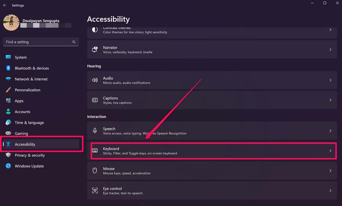
Task: Click the Find a setting field
Action: point(36,42)
